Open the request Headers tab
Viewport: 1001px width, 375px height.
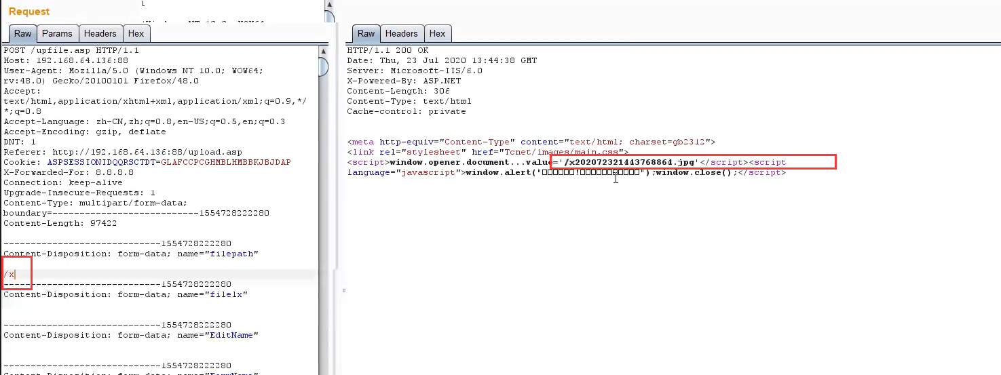(x=100, y=34)
